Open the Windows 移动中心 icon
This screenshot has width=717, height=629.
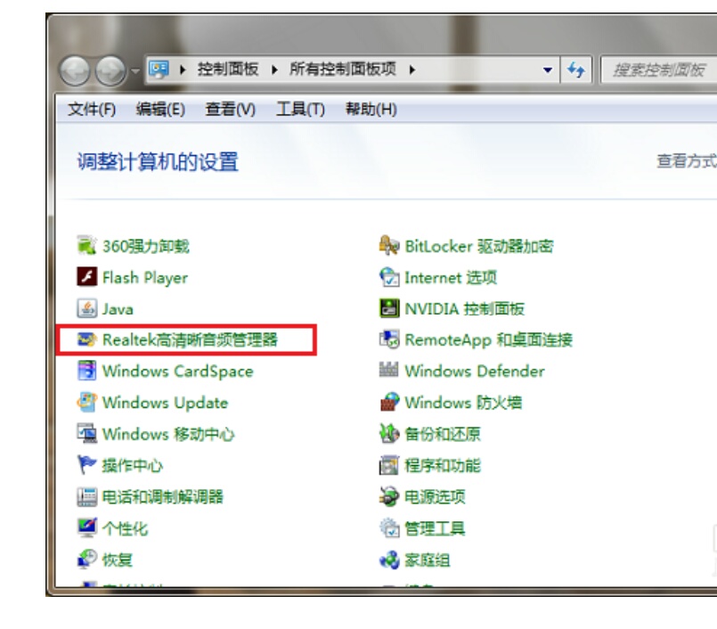[x=86, y=433]
